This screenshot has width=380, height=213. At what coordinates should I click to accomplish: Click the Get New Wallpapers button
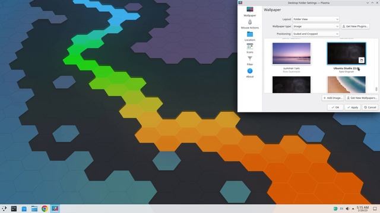362,98
